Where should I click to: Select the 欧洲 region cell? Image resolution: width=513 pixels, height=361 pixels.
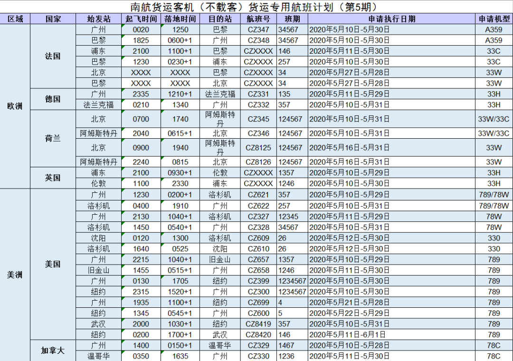15,106
